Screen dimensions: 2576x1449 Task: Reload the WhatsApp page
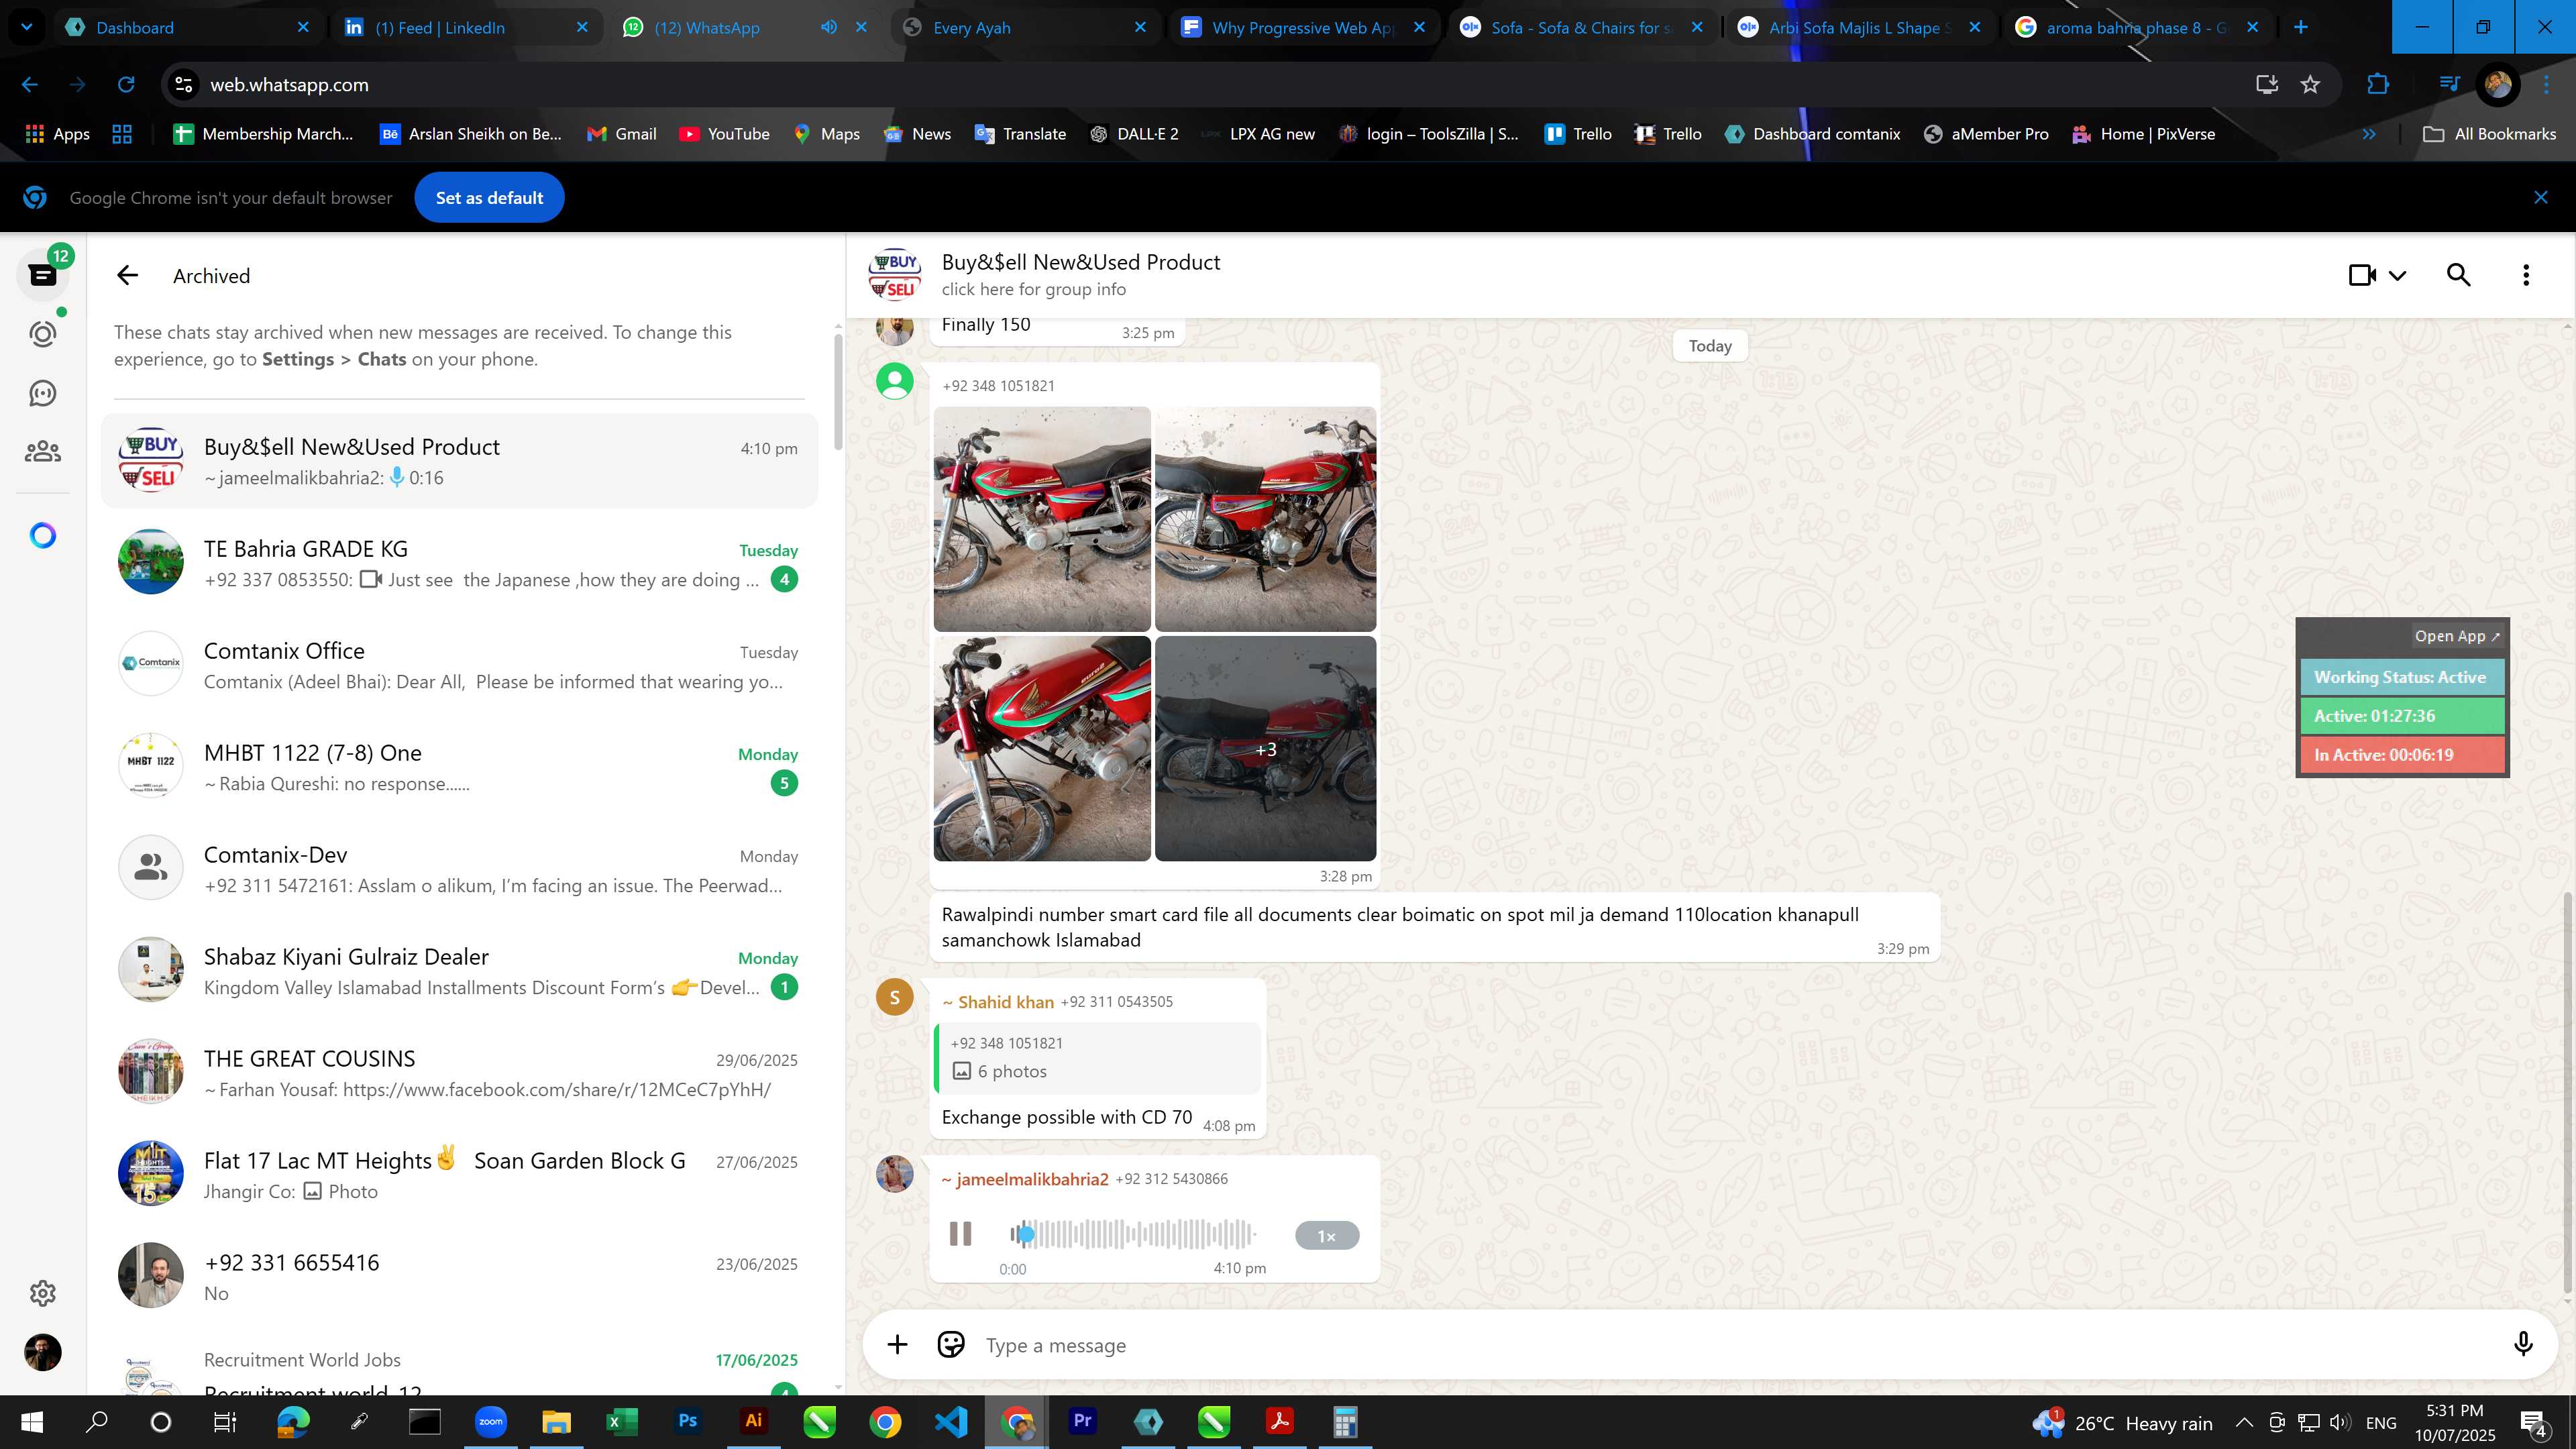pyautogui.click(x=126, y=85)
